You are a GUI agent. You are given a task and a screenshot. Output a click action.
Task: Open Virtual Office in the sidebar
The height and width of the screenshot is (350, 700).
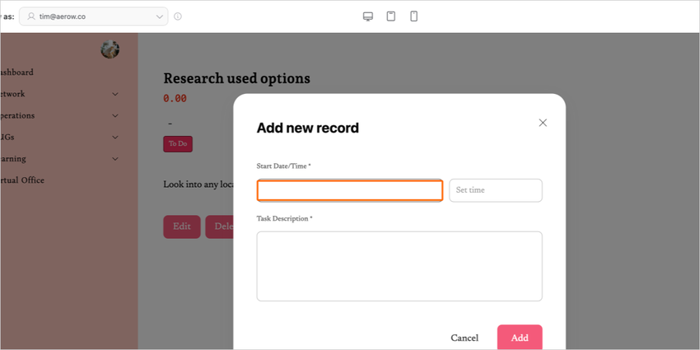pyautogui.click(x=23, y=180)
